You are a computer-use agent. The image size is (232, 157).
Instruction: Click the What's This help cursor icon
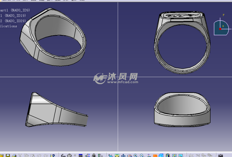tap(52, 156)
